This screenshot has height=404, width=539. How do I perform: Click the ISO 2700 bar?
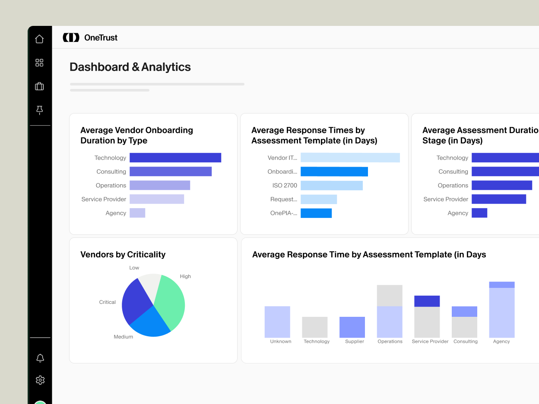click(332, 185)
